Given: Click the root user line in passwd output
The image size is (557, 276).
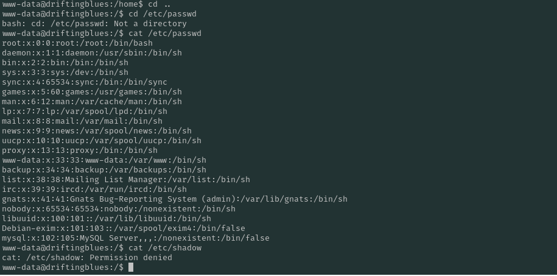Looking at the screenshot, I should pyautogui.click(x=77, y=43).
